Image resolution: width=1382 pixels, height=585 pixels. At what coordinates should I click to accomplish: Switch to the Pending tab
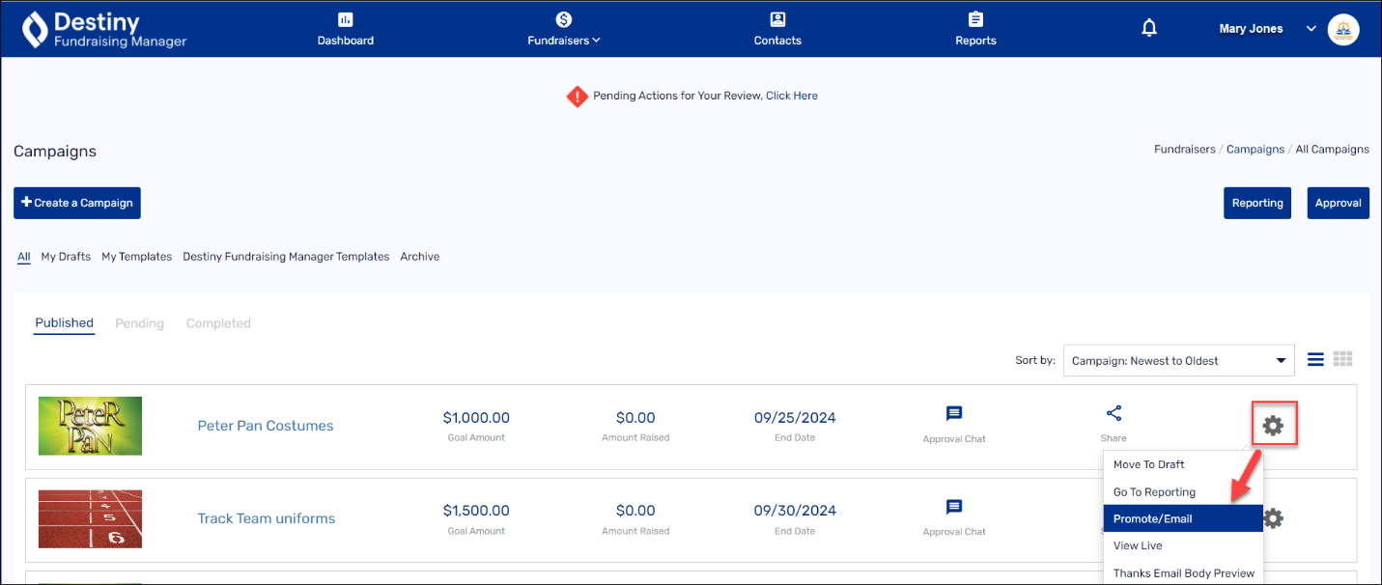click(x=139, y=323)
